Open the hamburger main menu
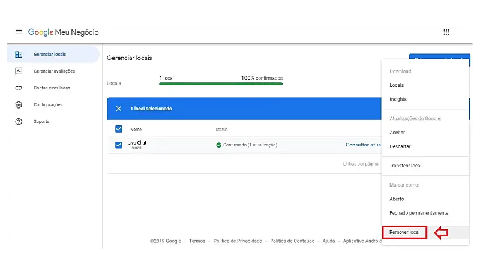 (x=19, y=32)
